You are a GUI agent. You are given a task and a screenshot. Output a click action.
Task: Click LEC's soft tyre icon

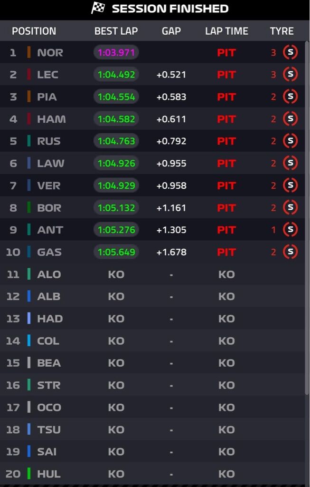pos(290,75)
